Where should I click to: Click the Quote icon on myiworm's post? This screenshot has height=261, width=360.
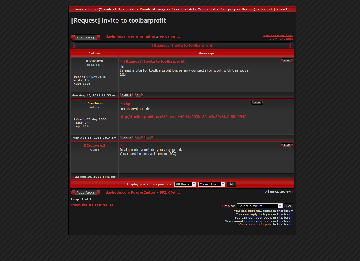click(x=287, y=60)
